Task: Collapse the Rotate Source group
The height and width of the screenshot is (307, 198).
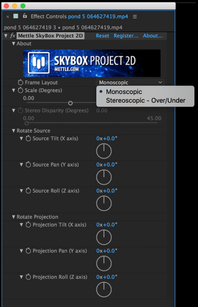Action: 13,131
